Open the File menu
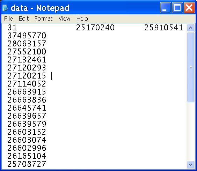 tap(8, 19)
